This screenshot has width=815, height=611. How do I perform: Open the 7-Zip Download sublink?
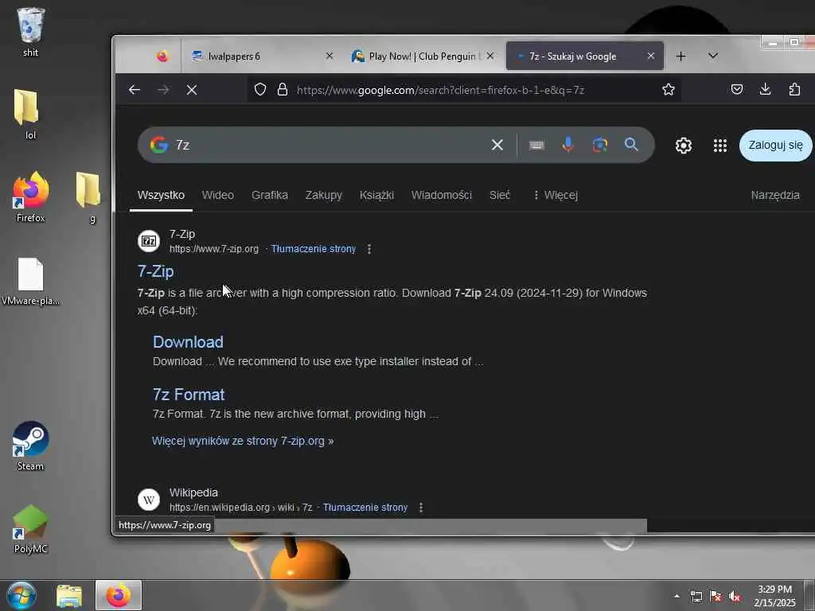pos(188,342)
